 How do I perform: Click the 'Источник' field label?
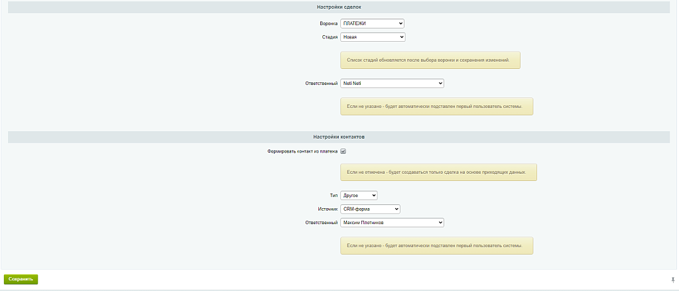point(328,209)
